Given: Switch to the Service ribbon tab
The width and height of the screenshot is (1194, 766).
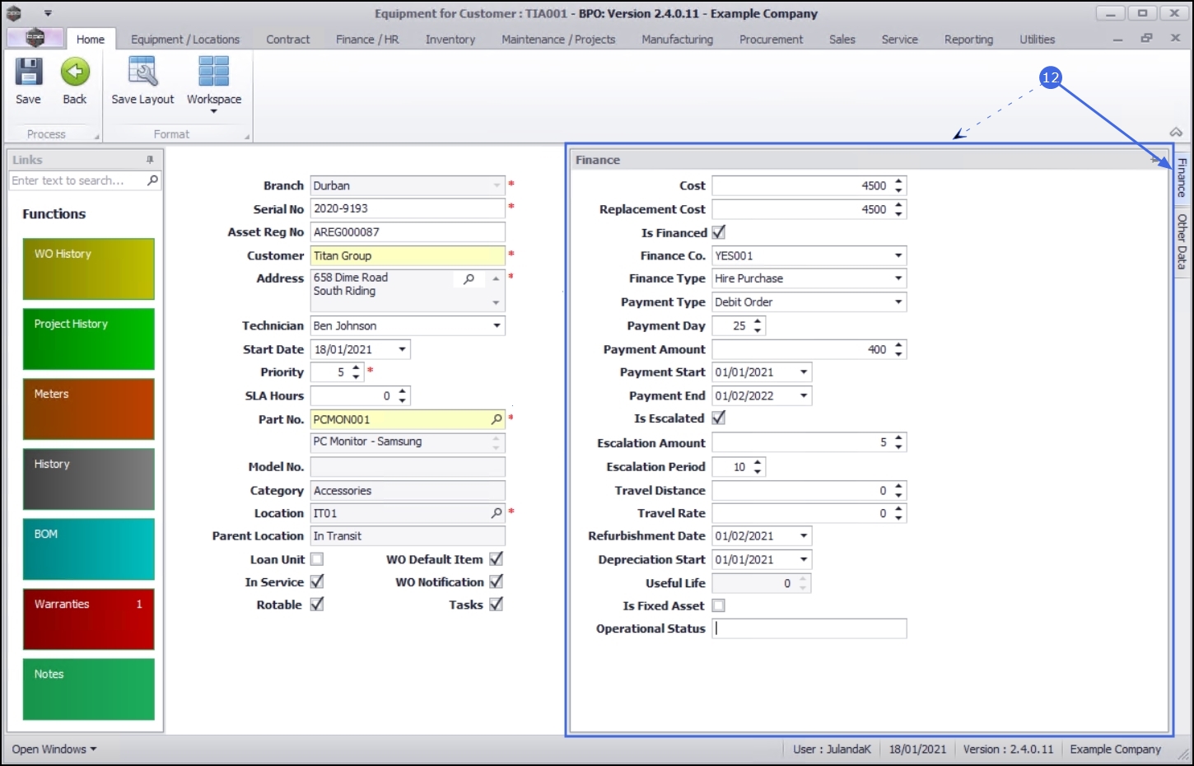Looking at the screenshot, I should 899,39.
